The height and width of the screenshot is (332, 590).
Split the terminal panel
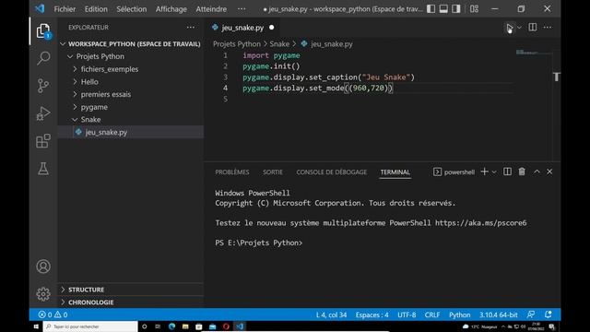(x=507, y=172)
